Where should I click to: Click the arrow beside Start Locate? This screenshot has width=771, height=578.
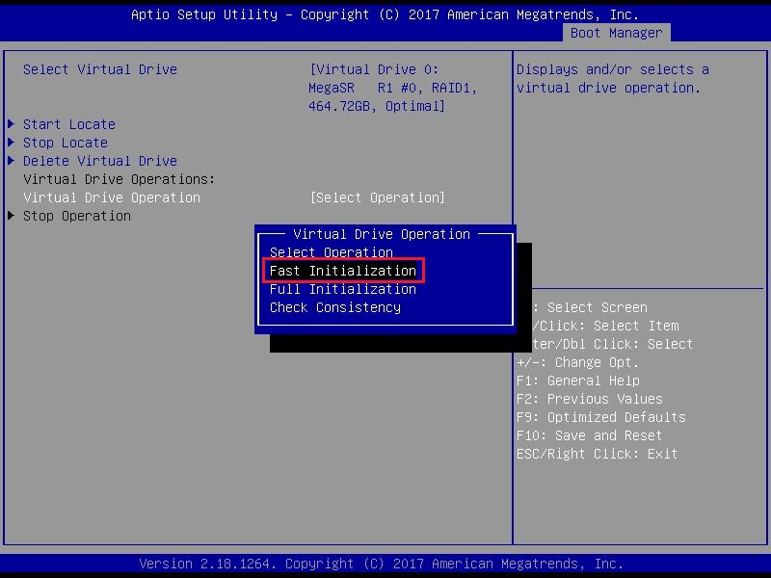click(11, 124)
